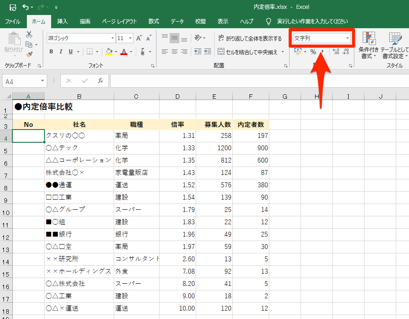409x319 pixels.
Task: Switch to the 表示 tab
Action: pos(223,22)
